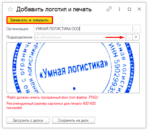Clear the Подразделение field

tap(136, 37)
